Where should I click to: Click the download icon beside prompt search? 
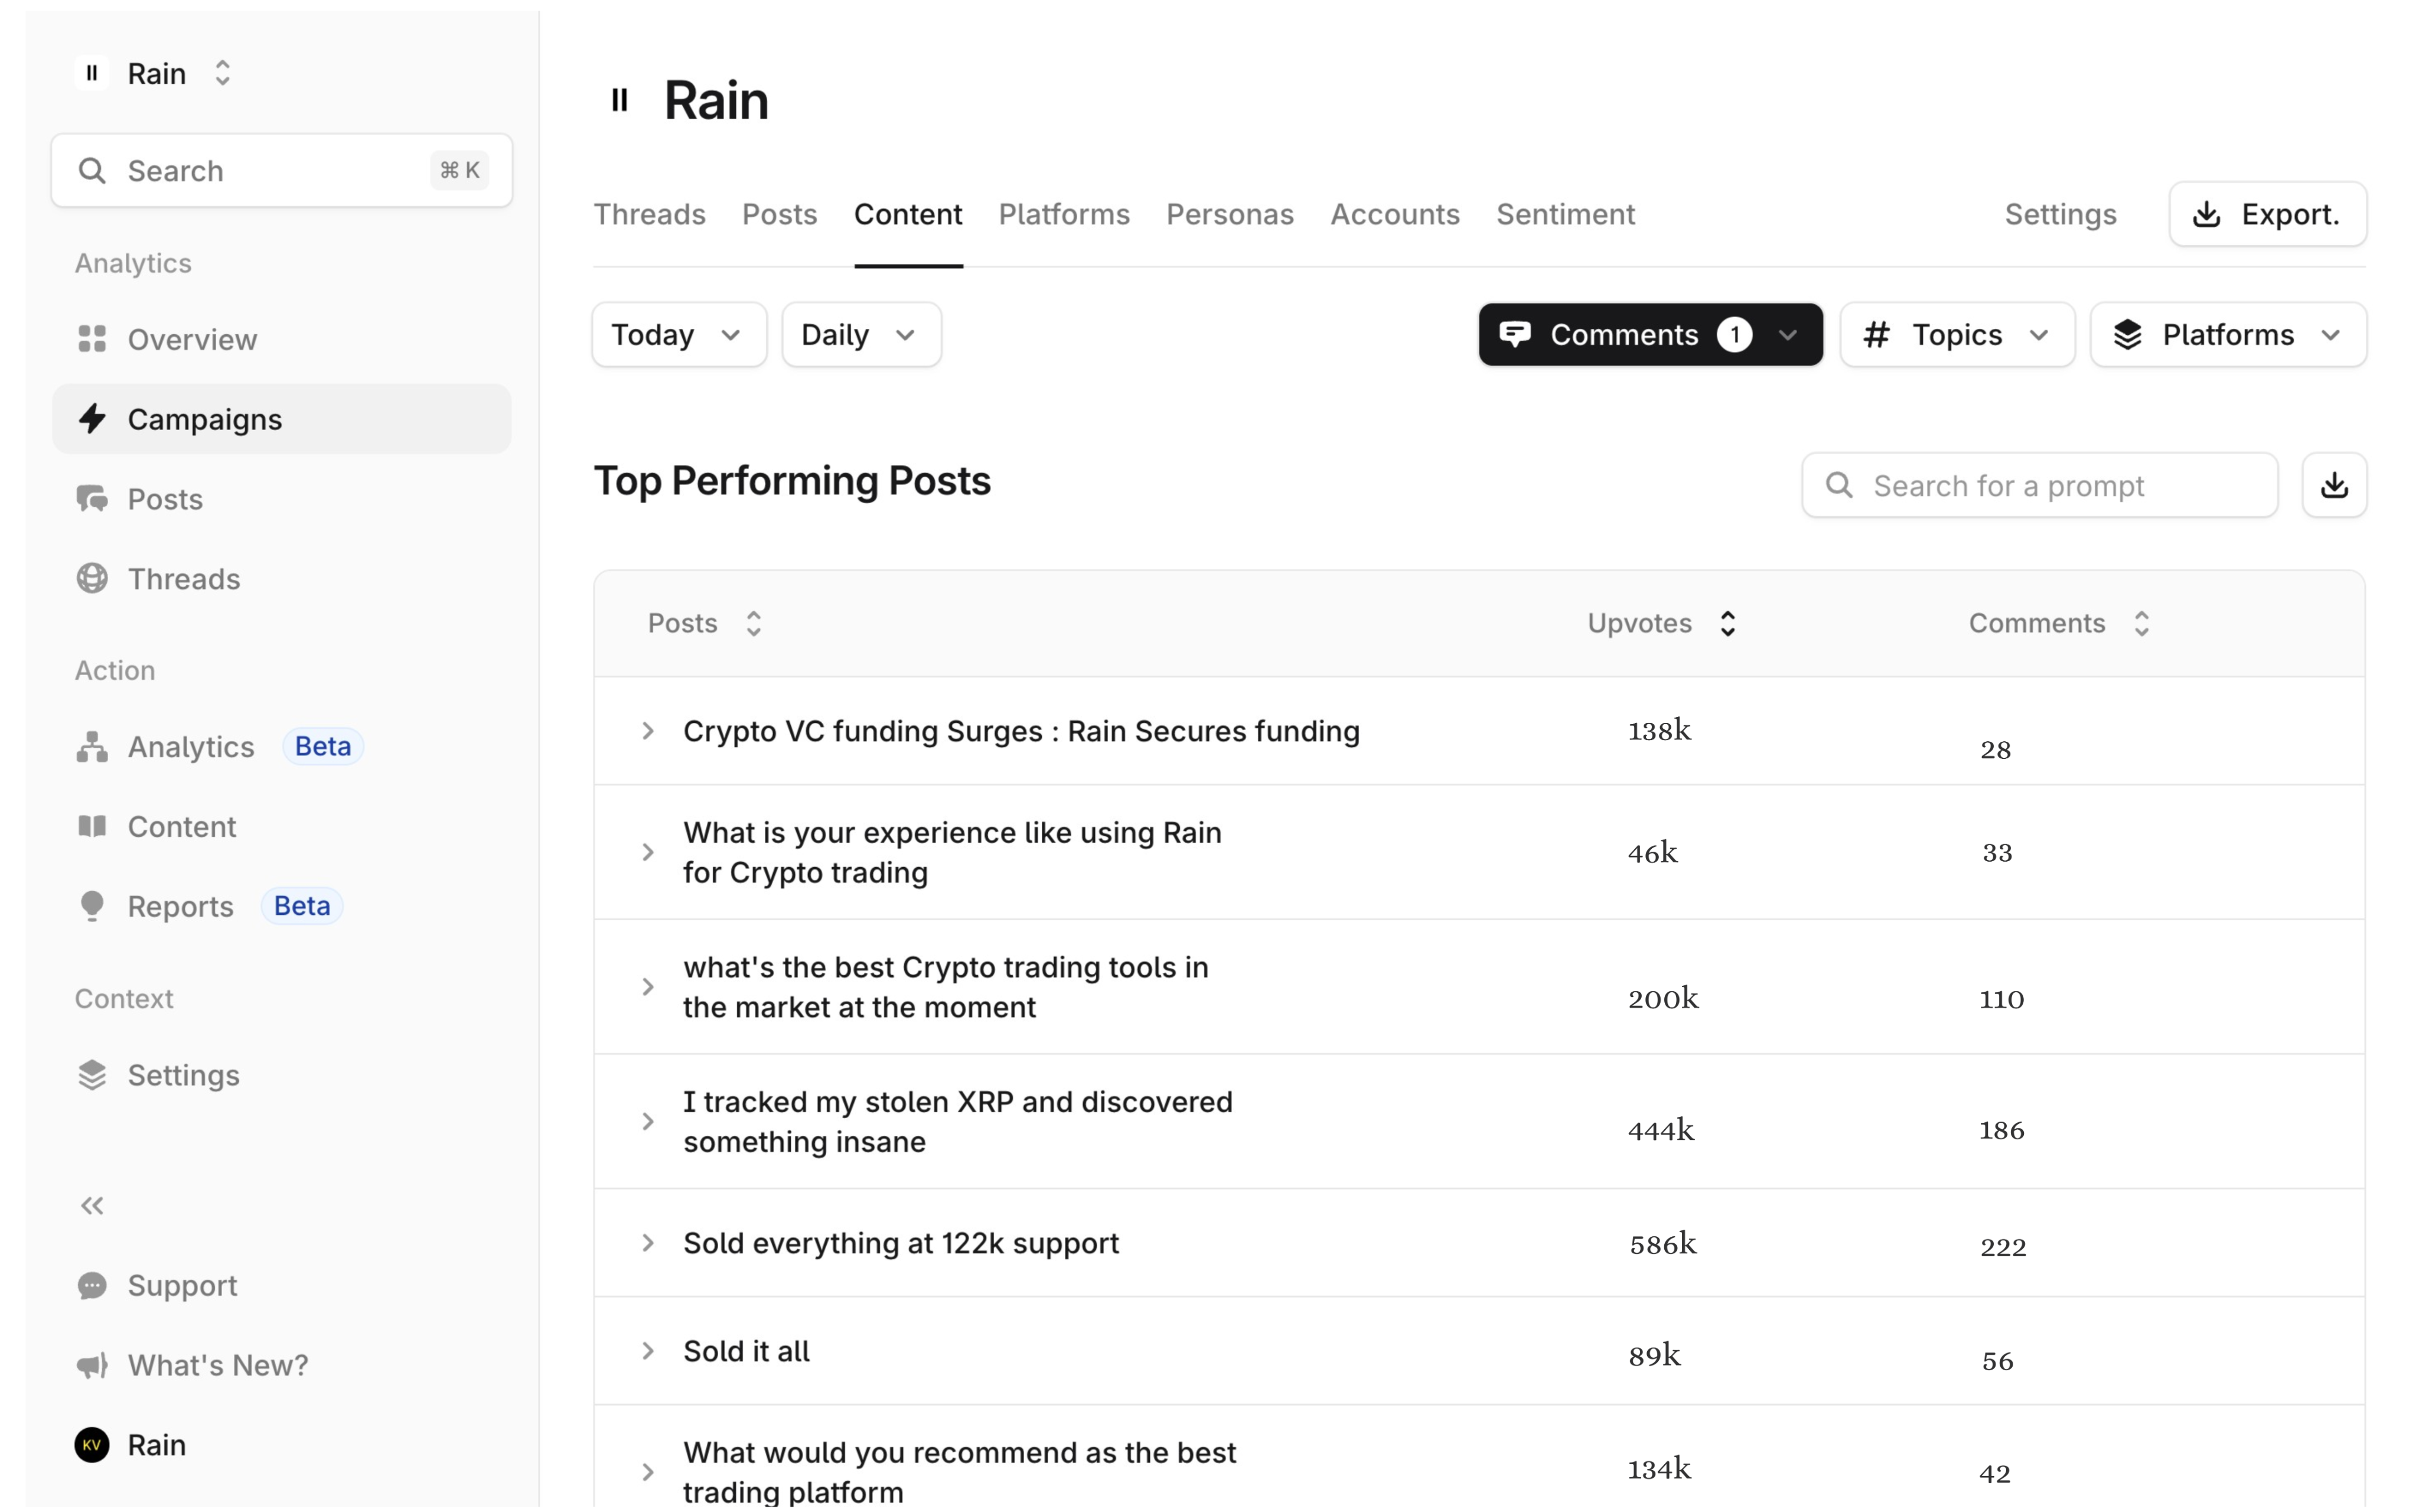2333,485
